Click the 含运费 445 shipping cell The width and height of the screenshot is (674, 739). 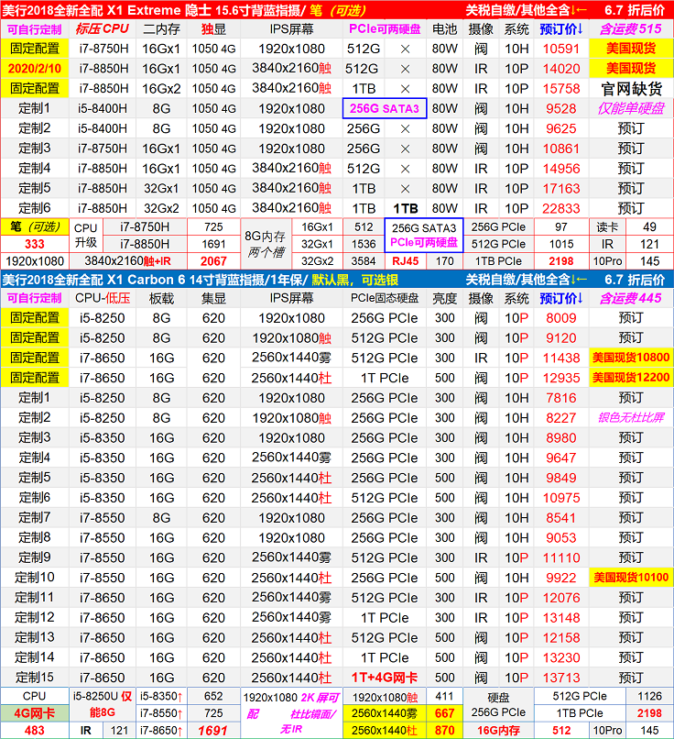(630, 298)
